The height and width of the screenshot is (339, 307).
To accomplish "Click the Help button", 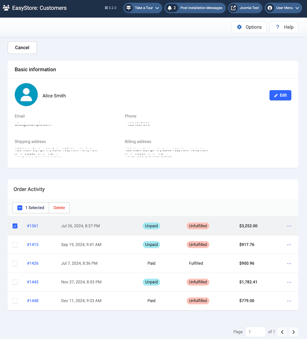I will (x=284, y=27).
